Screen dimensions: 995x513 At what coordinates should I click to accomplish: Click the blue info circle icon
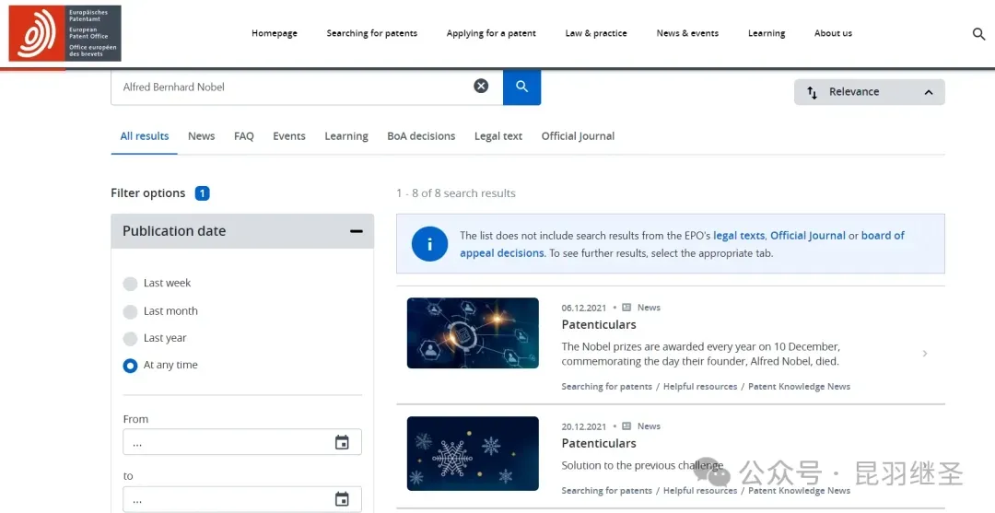point(429,244)
